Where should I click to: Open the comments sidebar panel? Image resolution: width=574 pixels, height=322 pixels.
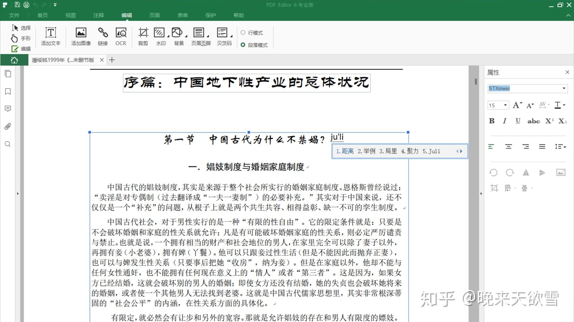8,109
